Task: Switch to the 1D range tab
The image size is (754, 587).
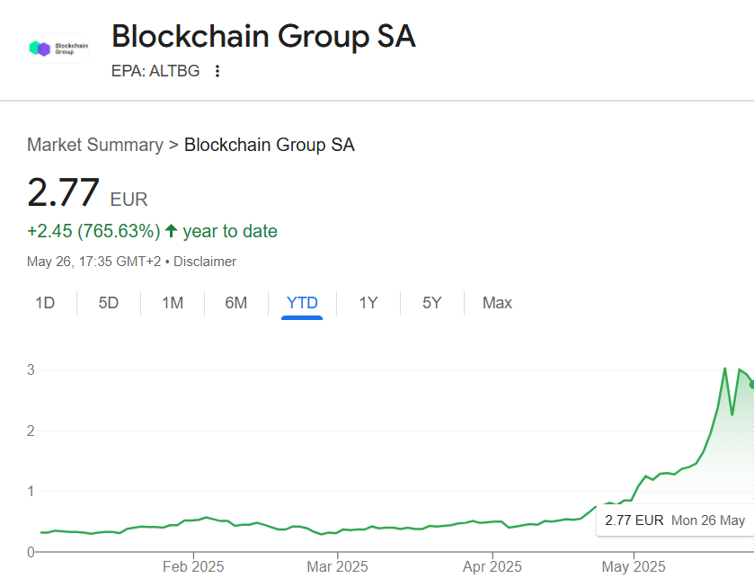Action: click(x=45, y=303)
